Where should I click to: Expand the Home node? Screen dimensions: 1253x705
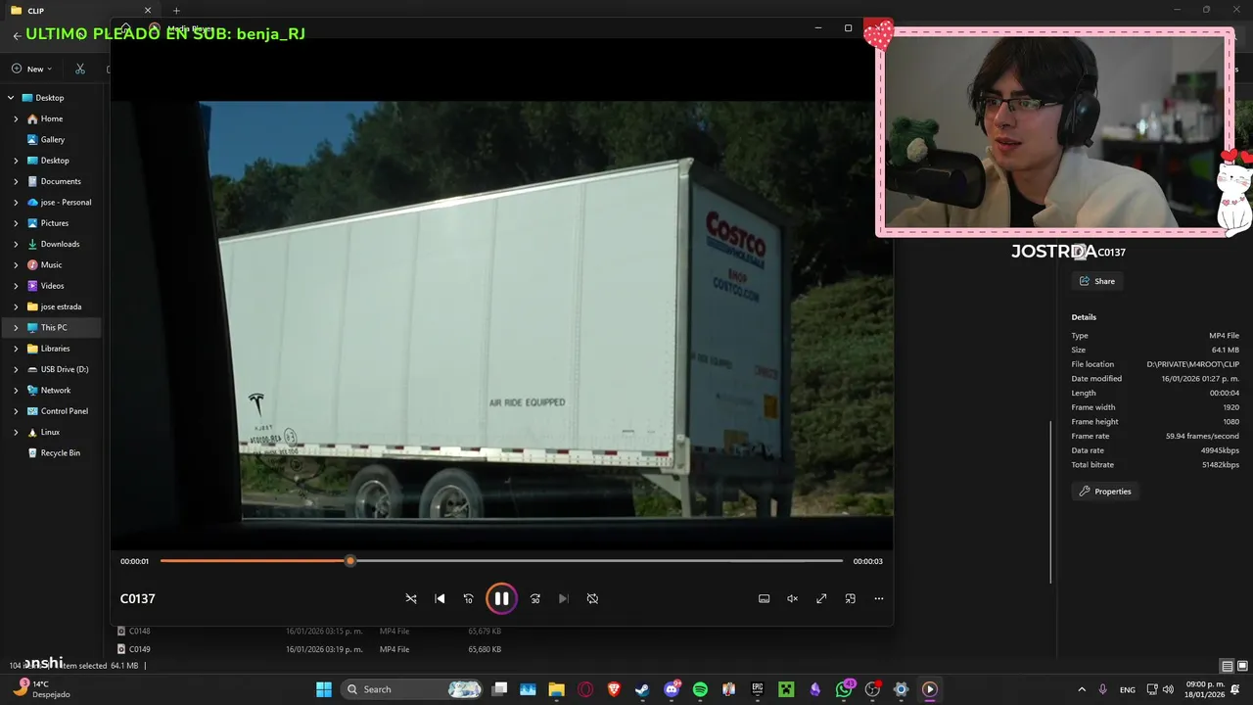[x=16, y=118]
